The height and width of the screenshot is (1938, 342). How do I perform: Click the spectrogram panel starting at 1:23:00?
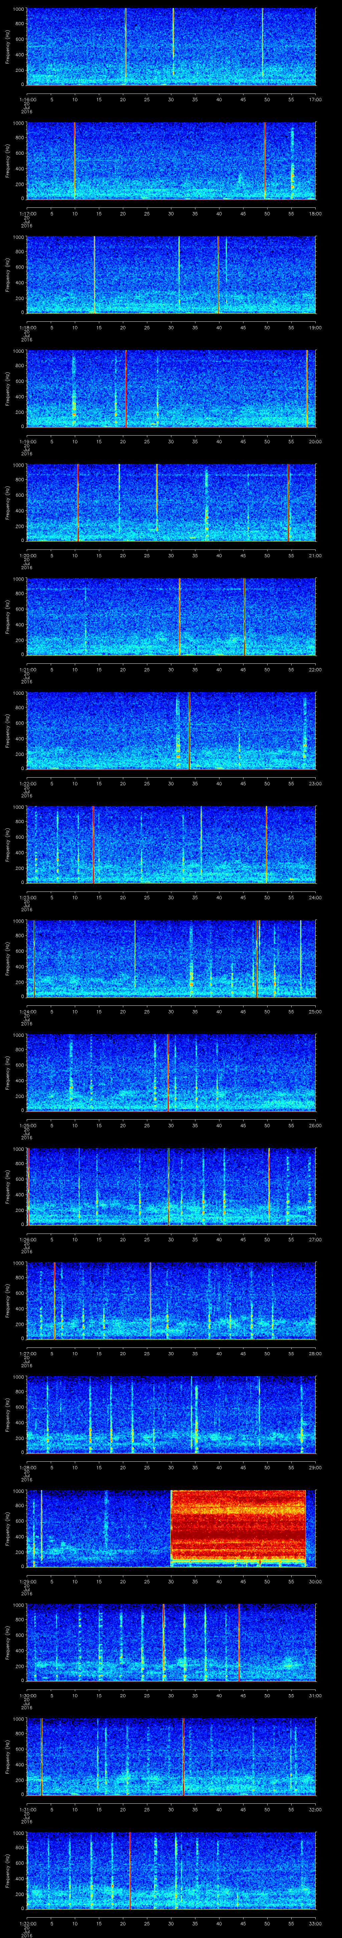pos(171,844)
